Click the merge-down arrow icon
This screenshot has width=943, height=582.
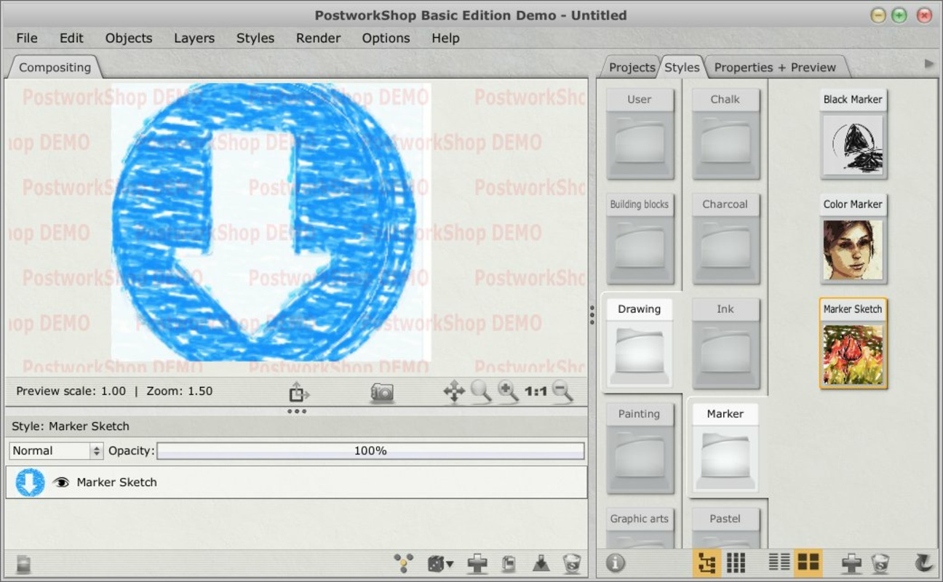point(541,563)
